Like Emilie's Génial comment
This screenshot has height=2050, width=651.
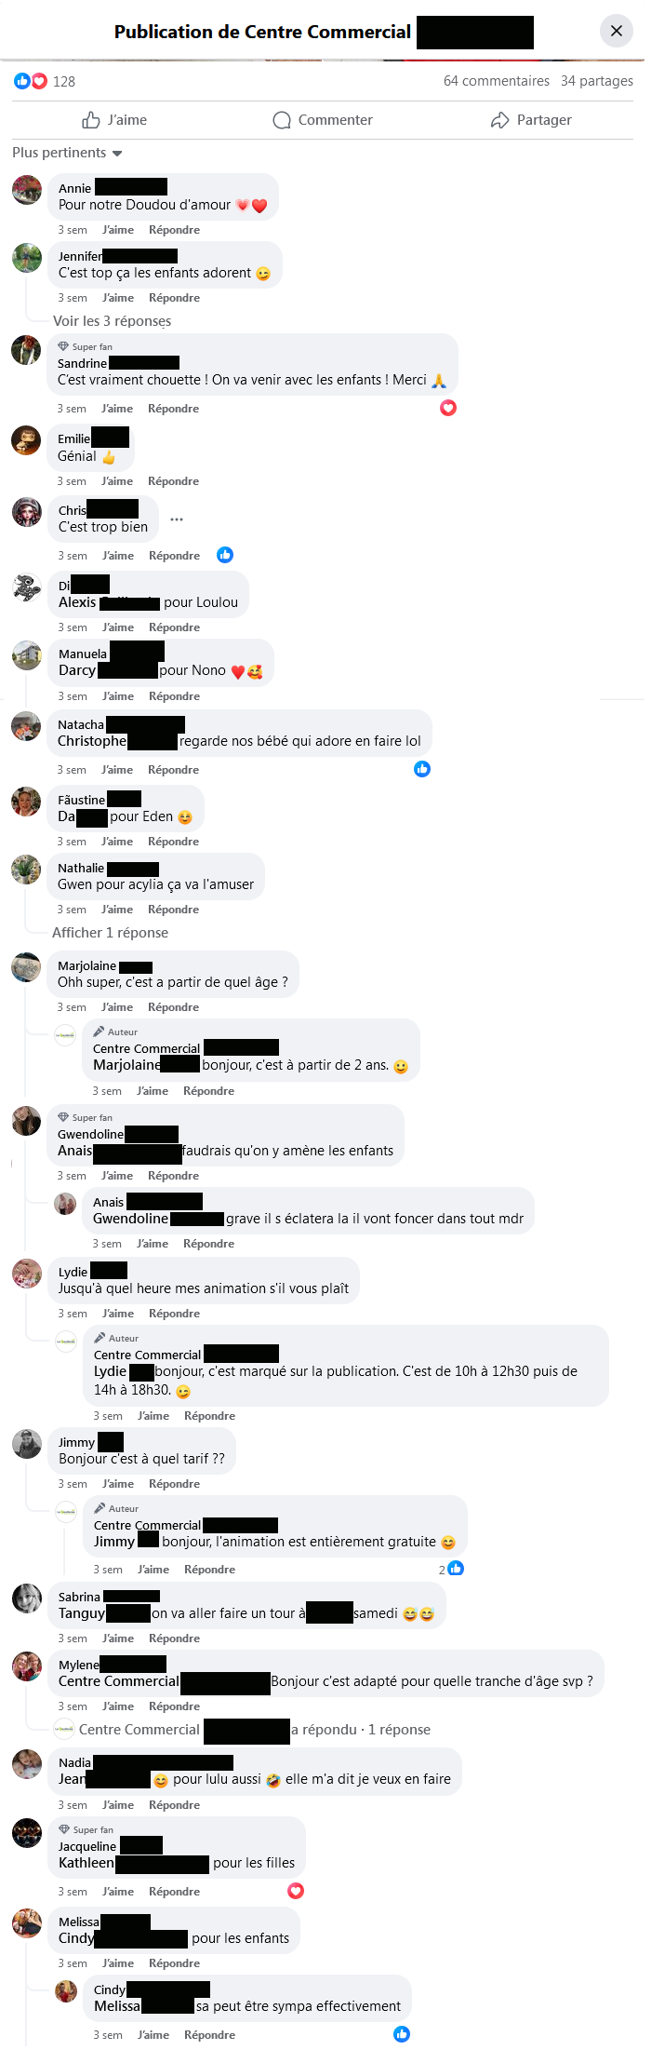coord(117,481)
